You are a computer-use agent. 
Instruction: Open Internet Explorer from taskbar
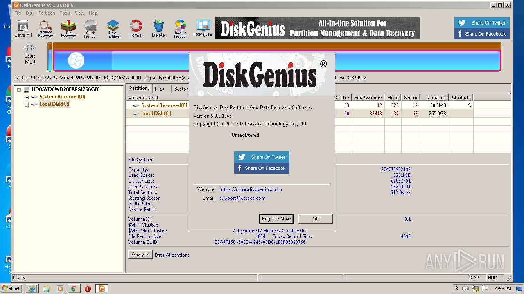pyautogui.click(x=32, y=289)
